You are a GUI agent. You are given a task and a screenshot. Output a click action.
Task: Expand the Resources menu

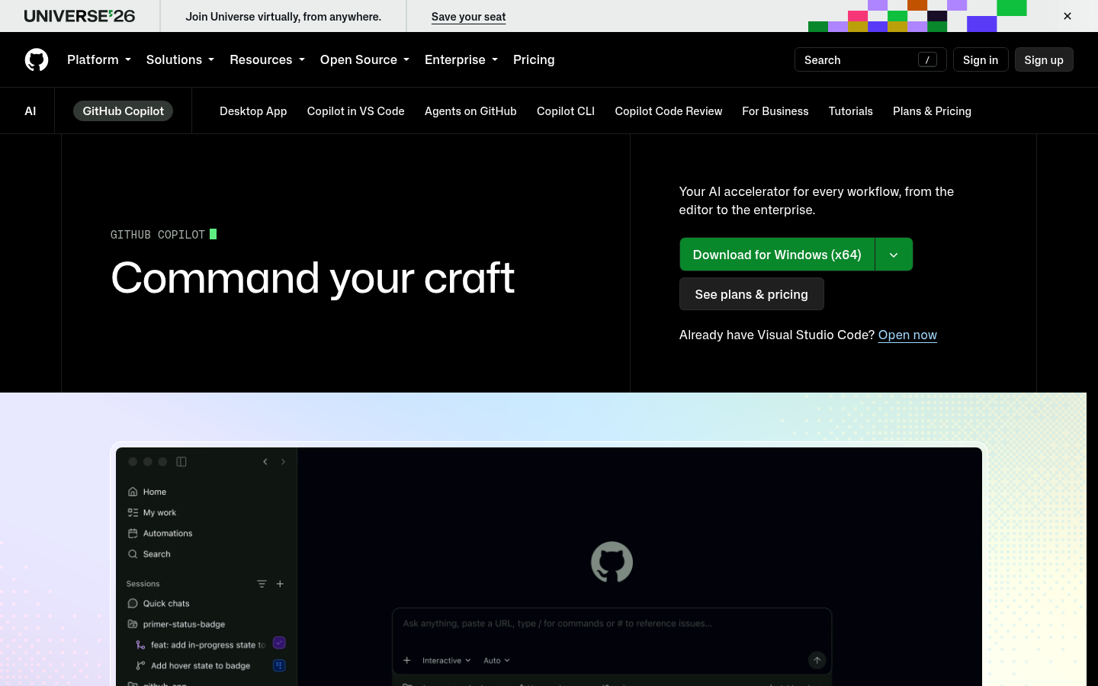click(x=267, y=59)
